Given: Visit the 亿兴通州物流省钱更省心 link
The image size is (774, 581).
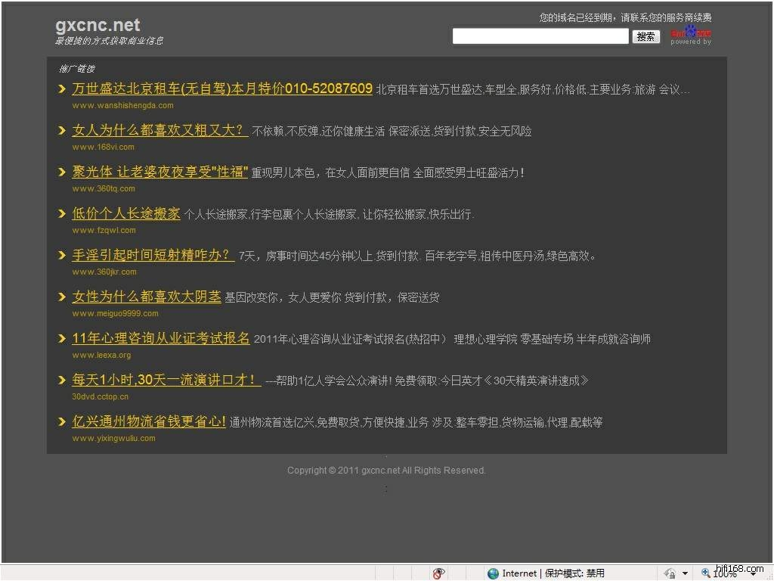Looking at the screenshot, I should (149, 422).
